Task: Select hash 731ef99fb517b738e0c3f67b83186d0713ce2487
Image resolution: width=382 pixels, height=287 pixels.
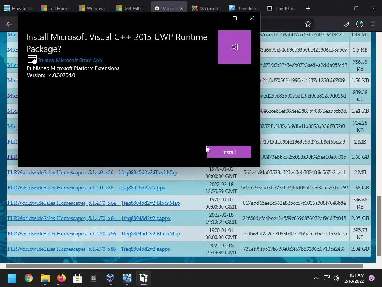Action: point(294,249)
